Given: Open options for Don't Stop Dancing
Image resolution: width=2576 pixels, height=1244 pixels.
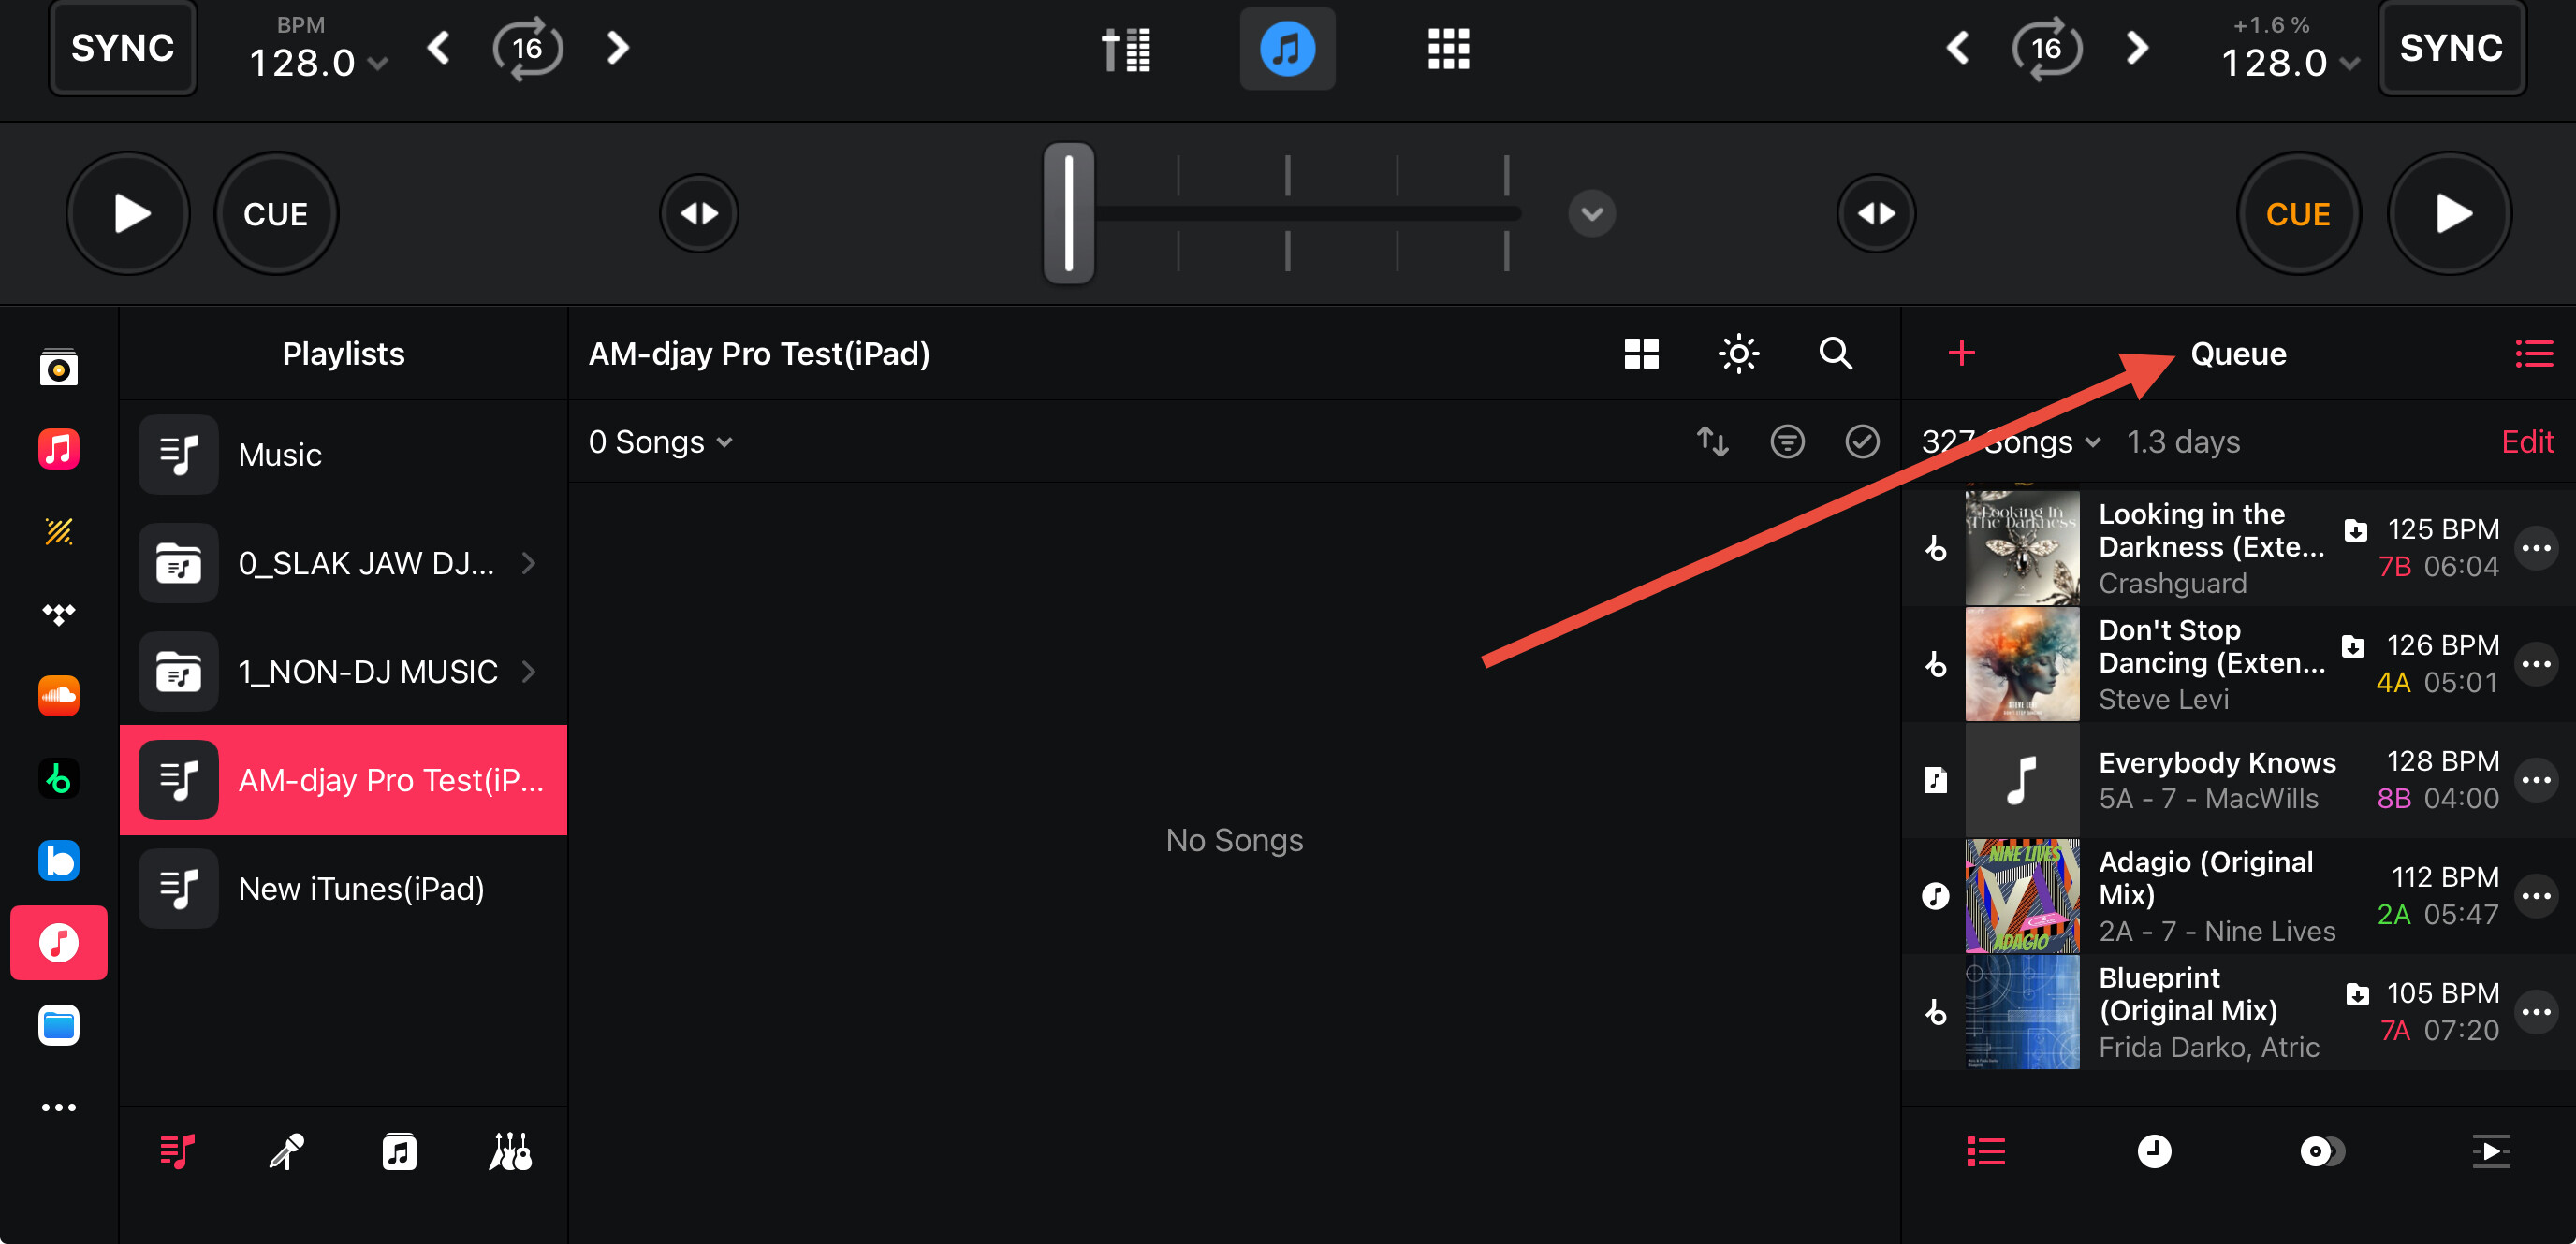Looking at the screenshot, I should point(2536,663).
